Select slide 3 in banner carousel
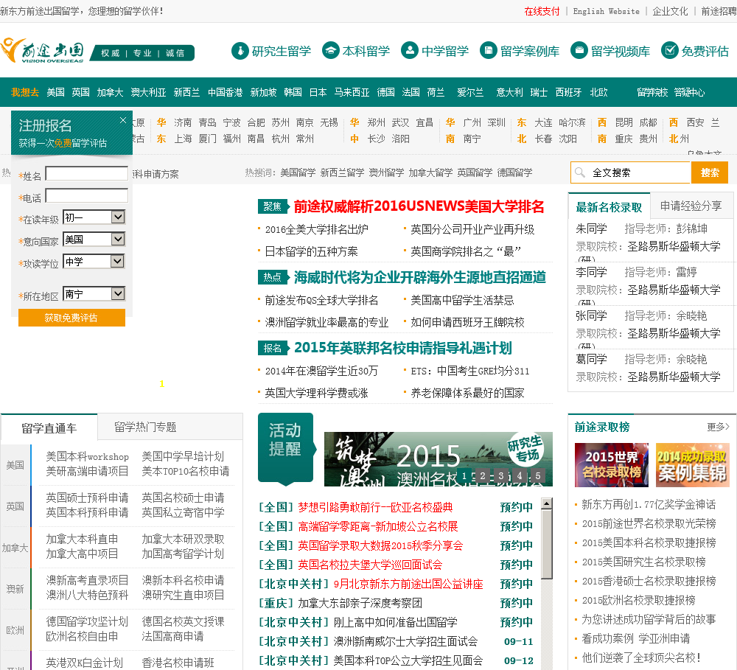The height and width of the screenshot is (670, 737). pos(501,476)
